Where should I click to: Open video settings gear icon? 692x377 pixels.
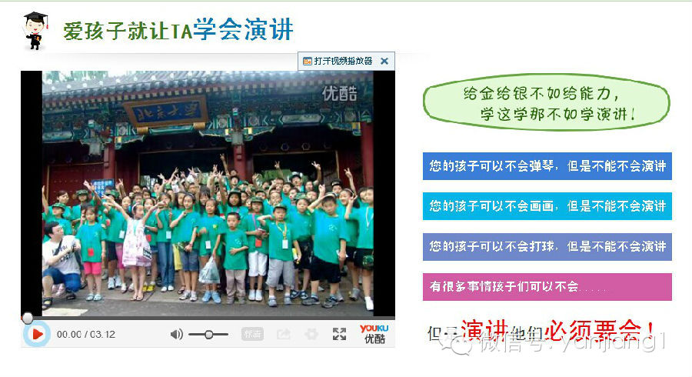(x=311, y=334)
